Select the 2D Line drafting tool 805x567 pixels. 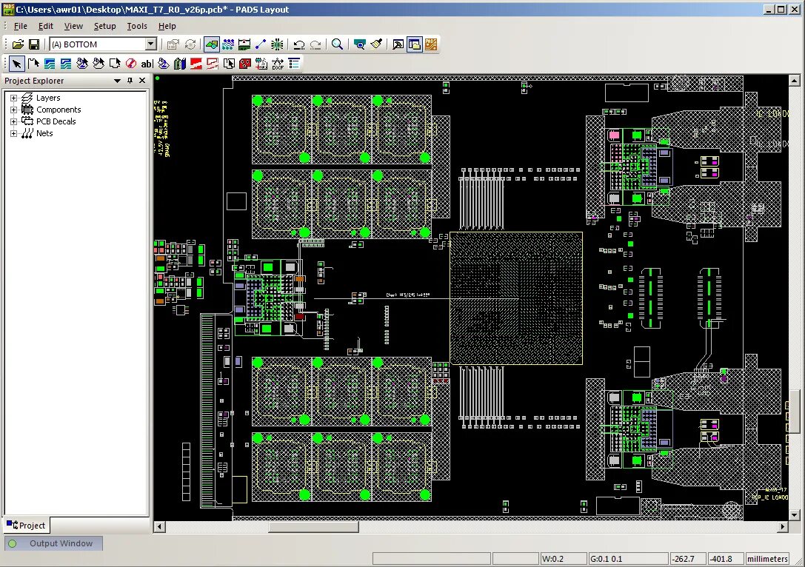tap(34, 64)
